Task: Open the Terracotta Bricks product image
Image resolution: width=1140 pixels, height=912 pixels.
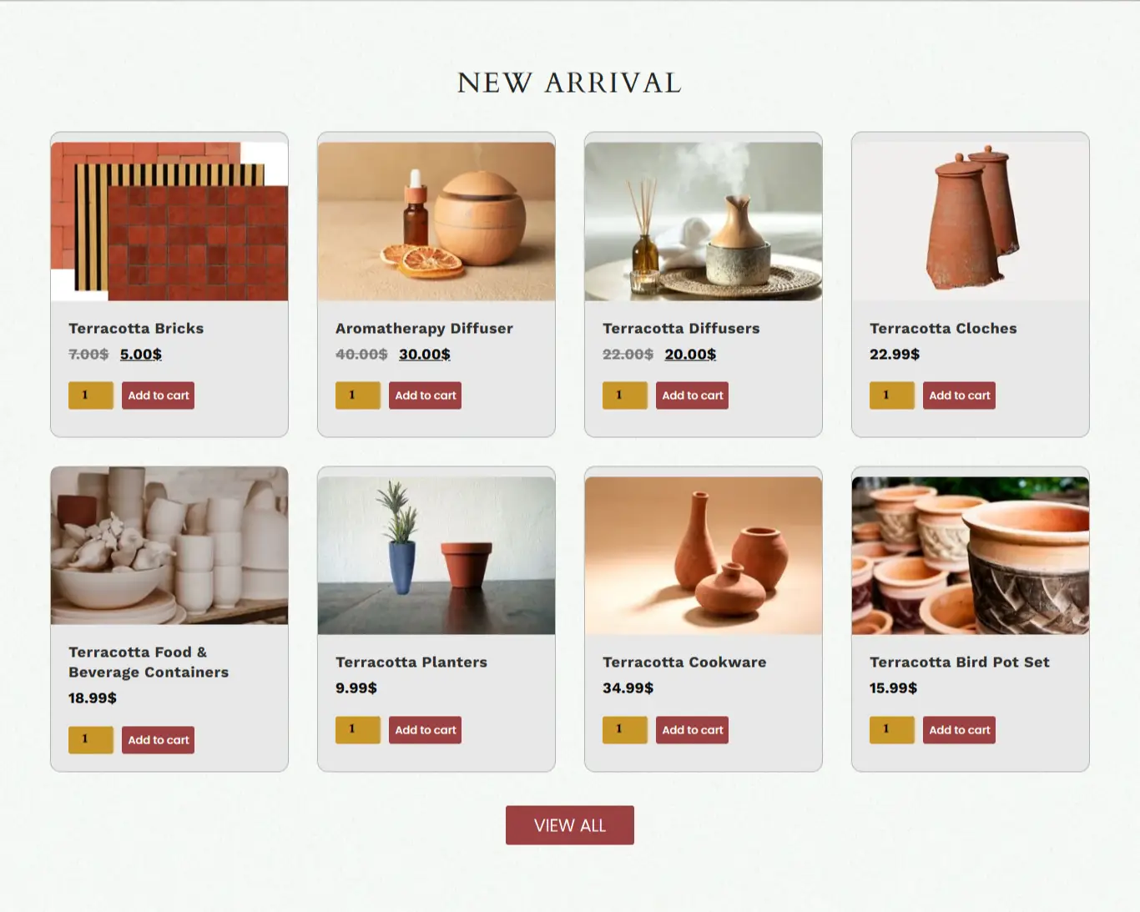Action: [169, 221]
